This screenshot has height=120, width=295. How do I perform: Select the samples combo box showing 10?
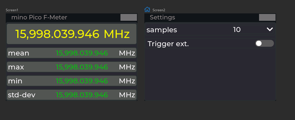click(253, 30)
